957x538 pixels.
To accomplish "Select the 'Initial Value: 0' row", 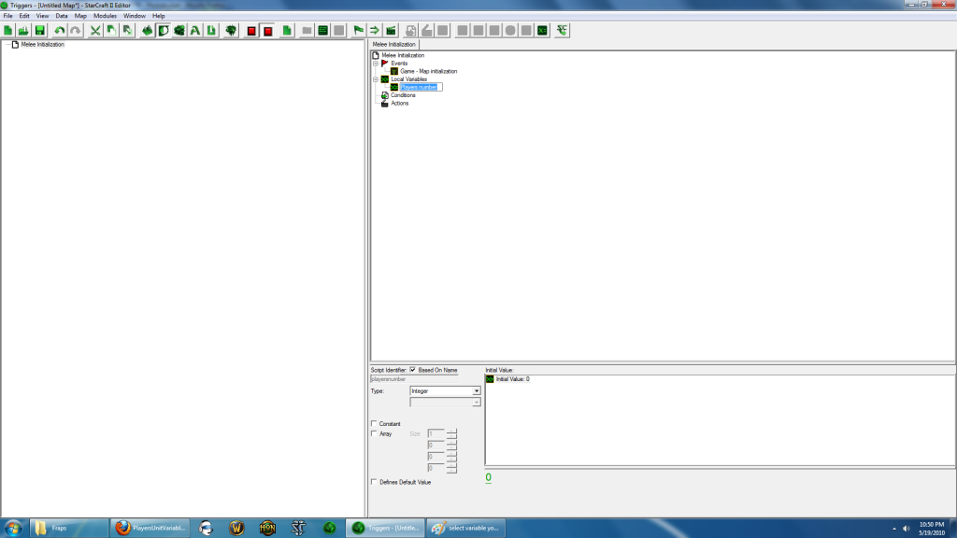I will coord(513,379).
